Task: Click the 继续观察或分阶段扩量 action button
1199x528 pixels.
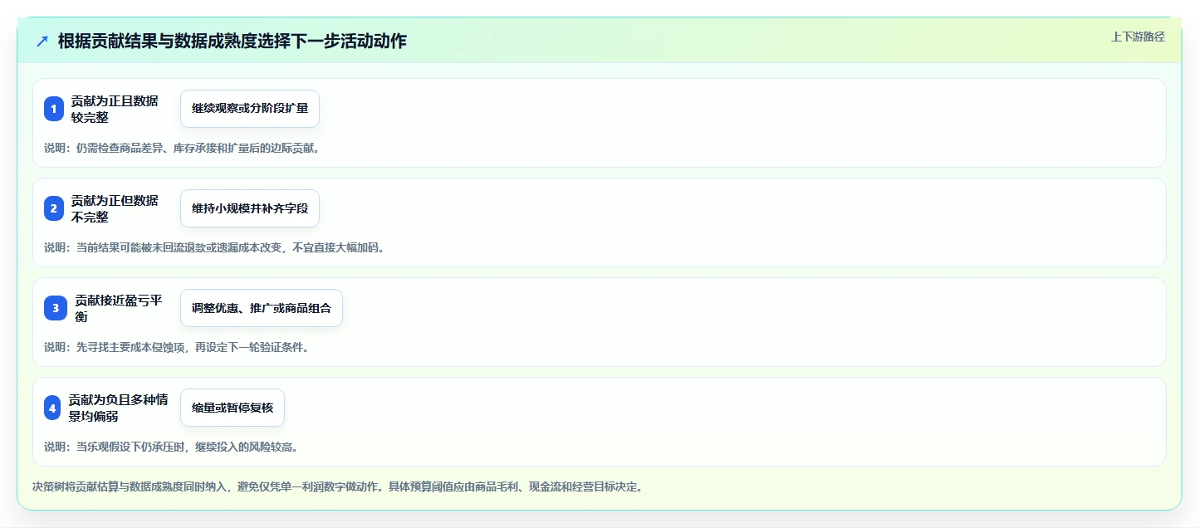Action: point(250,109)
